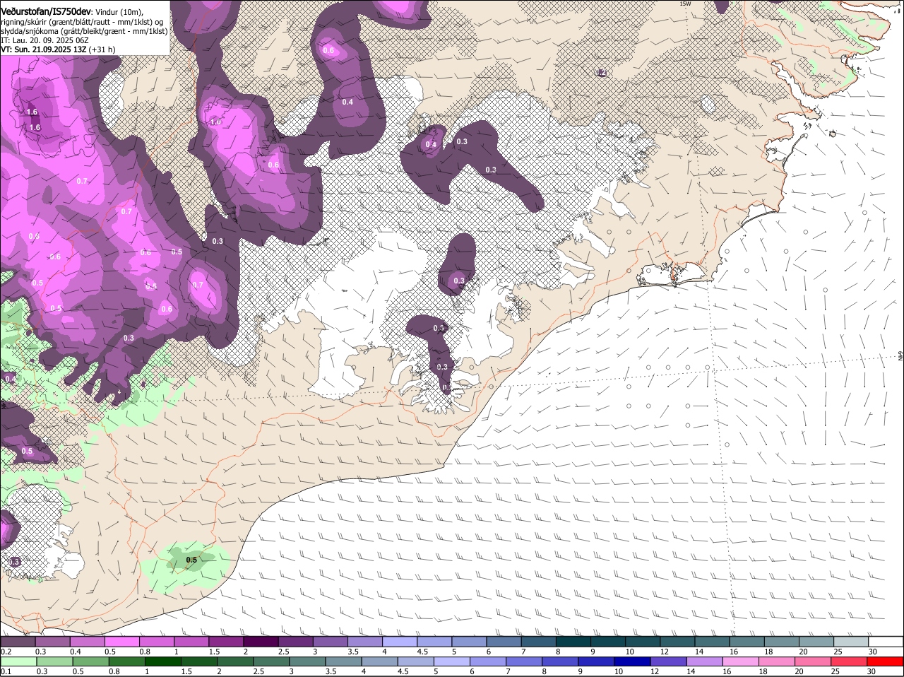Select upper legend swatch between 0.5 and 0.8
The width and height of the screenshot is (904, 677).
click(x=122, y=642)
